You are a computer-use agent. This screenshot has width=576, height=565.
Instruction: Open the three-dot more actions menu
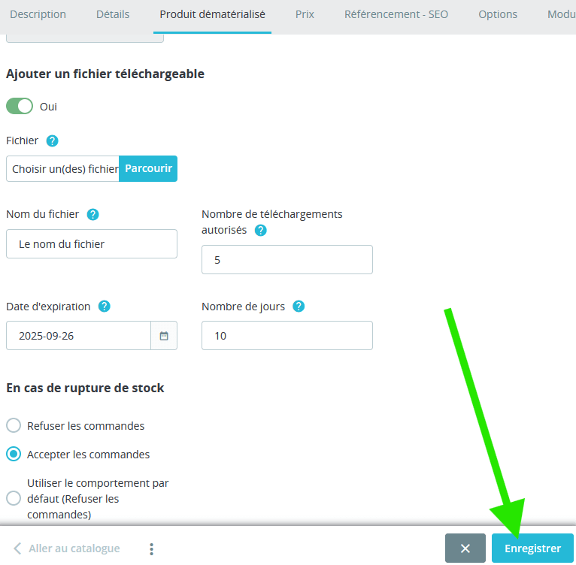(x=151, y=548)
